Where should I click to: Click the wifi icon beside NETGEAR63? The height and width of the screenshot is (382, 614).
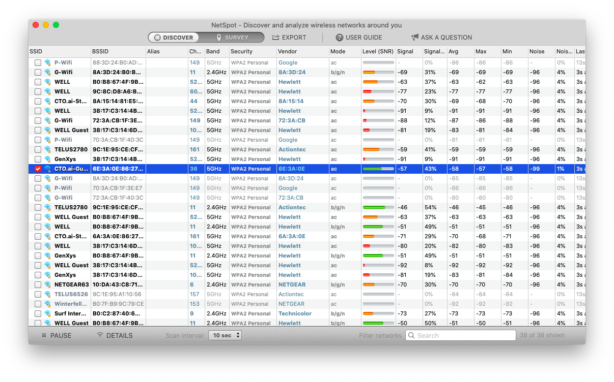tap(48, 284)
